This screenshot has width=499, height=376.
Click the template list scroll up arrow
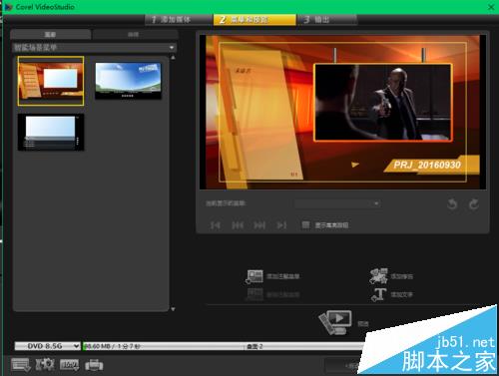(173, 58)
